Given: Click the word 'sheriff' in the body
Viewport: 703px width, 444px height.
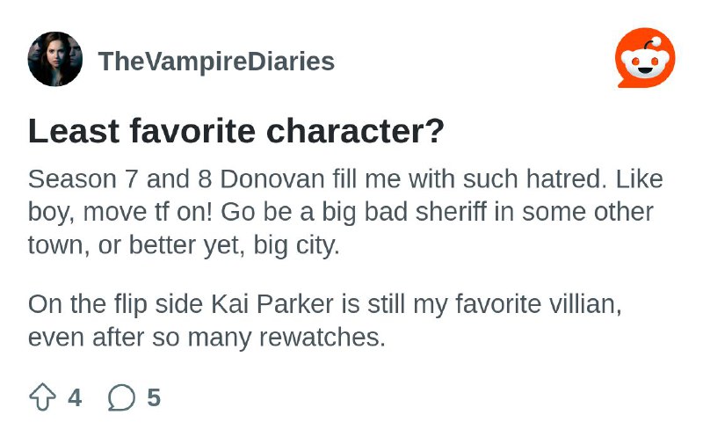Looking at the screenshot, I should tap(451, 212).
